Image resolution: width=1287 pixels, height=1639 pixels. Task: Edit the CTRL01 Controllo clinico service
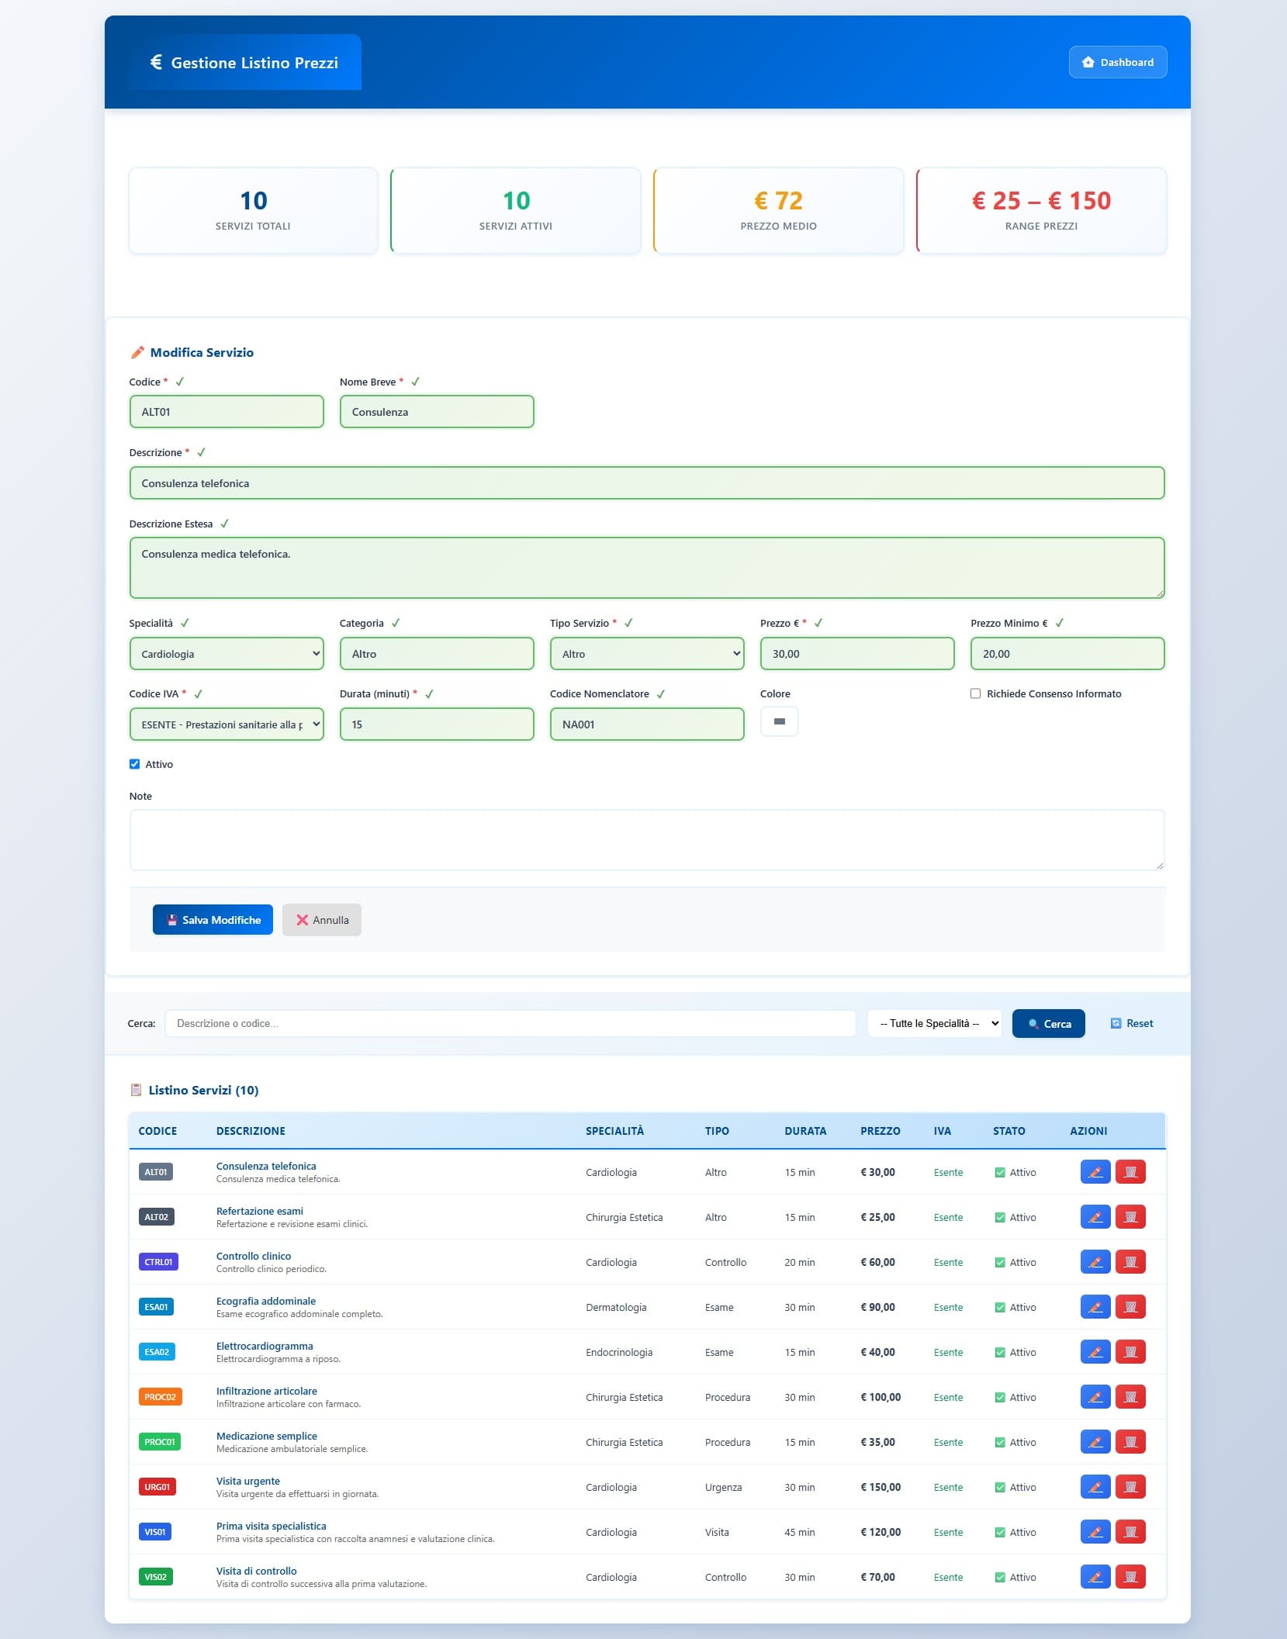[x=1095, y=1262]
